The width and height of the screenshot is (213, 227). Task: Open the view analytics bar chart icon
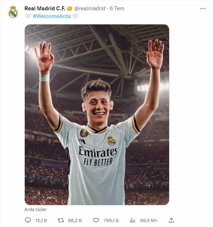click(x=133, y=220)
